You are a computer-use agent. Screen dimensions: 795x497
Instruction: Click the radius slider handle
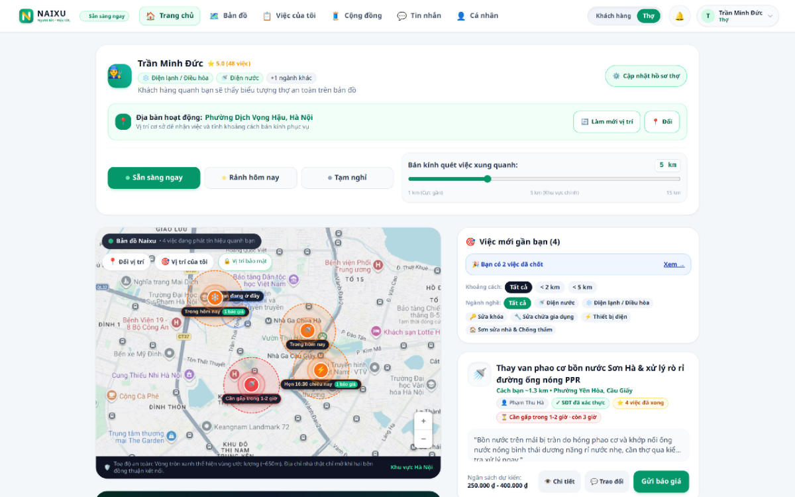488,179
